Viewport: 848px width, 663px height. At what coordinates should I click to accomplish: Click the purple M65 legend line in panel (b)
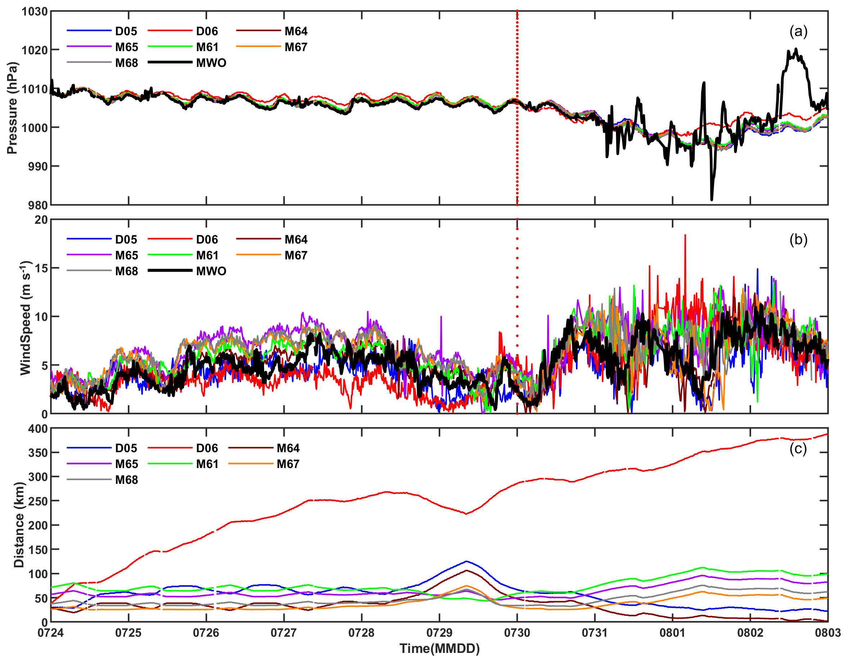tap(89, 255)
